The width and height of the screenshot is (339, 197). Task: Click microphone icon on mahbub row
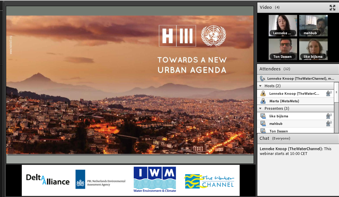pyautogui.click(x=329, y=123)
